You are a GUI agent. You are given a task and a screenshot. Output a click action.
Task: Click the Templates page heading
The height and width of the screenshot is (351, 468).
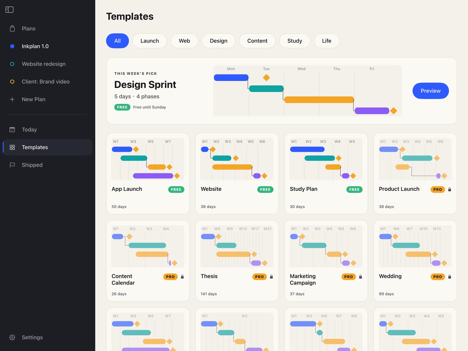pyautogui.click(x=130, y=16)
